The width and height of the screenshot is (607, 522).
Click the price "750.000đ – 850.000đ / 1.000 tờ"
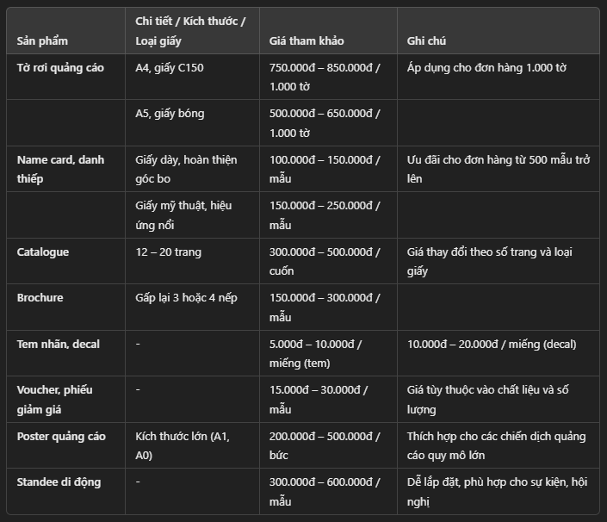coord(325,77)
